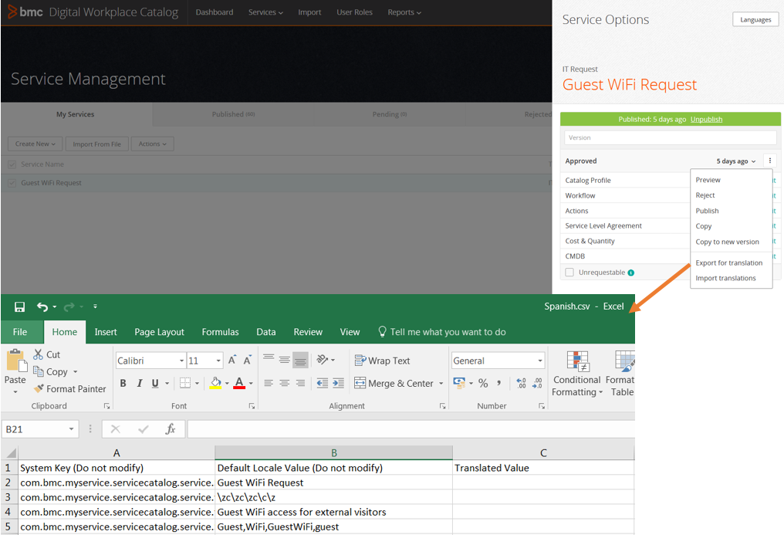The width and height of the screenshot is (784, 535).
Task: Apply percent style
Action: click(483, 384)
